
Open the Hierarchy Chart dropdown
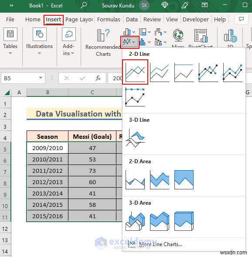point(145,32)
